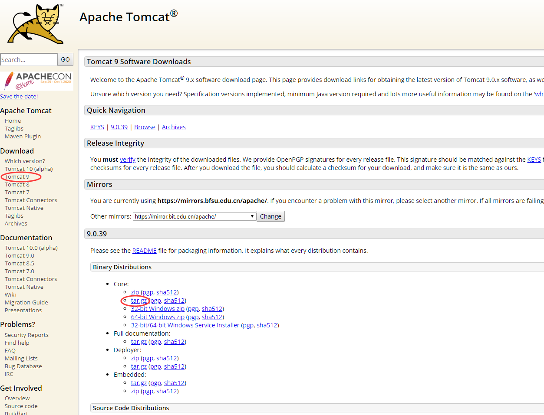Click the KEYS link in Quick Navigation
Viewport: 544px width, 415px height.
pos(97,127)
